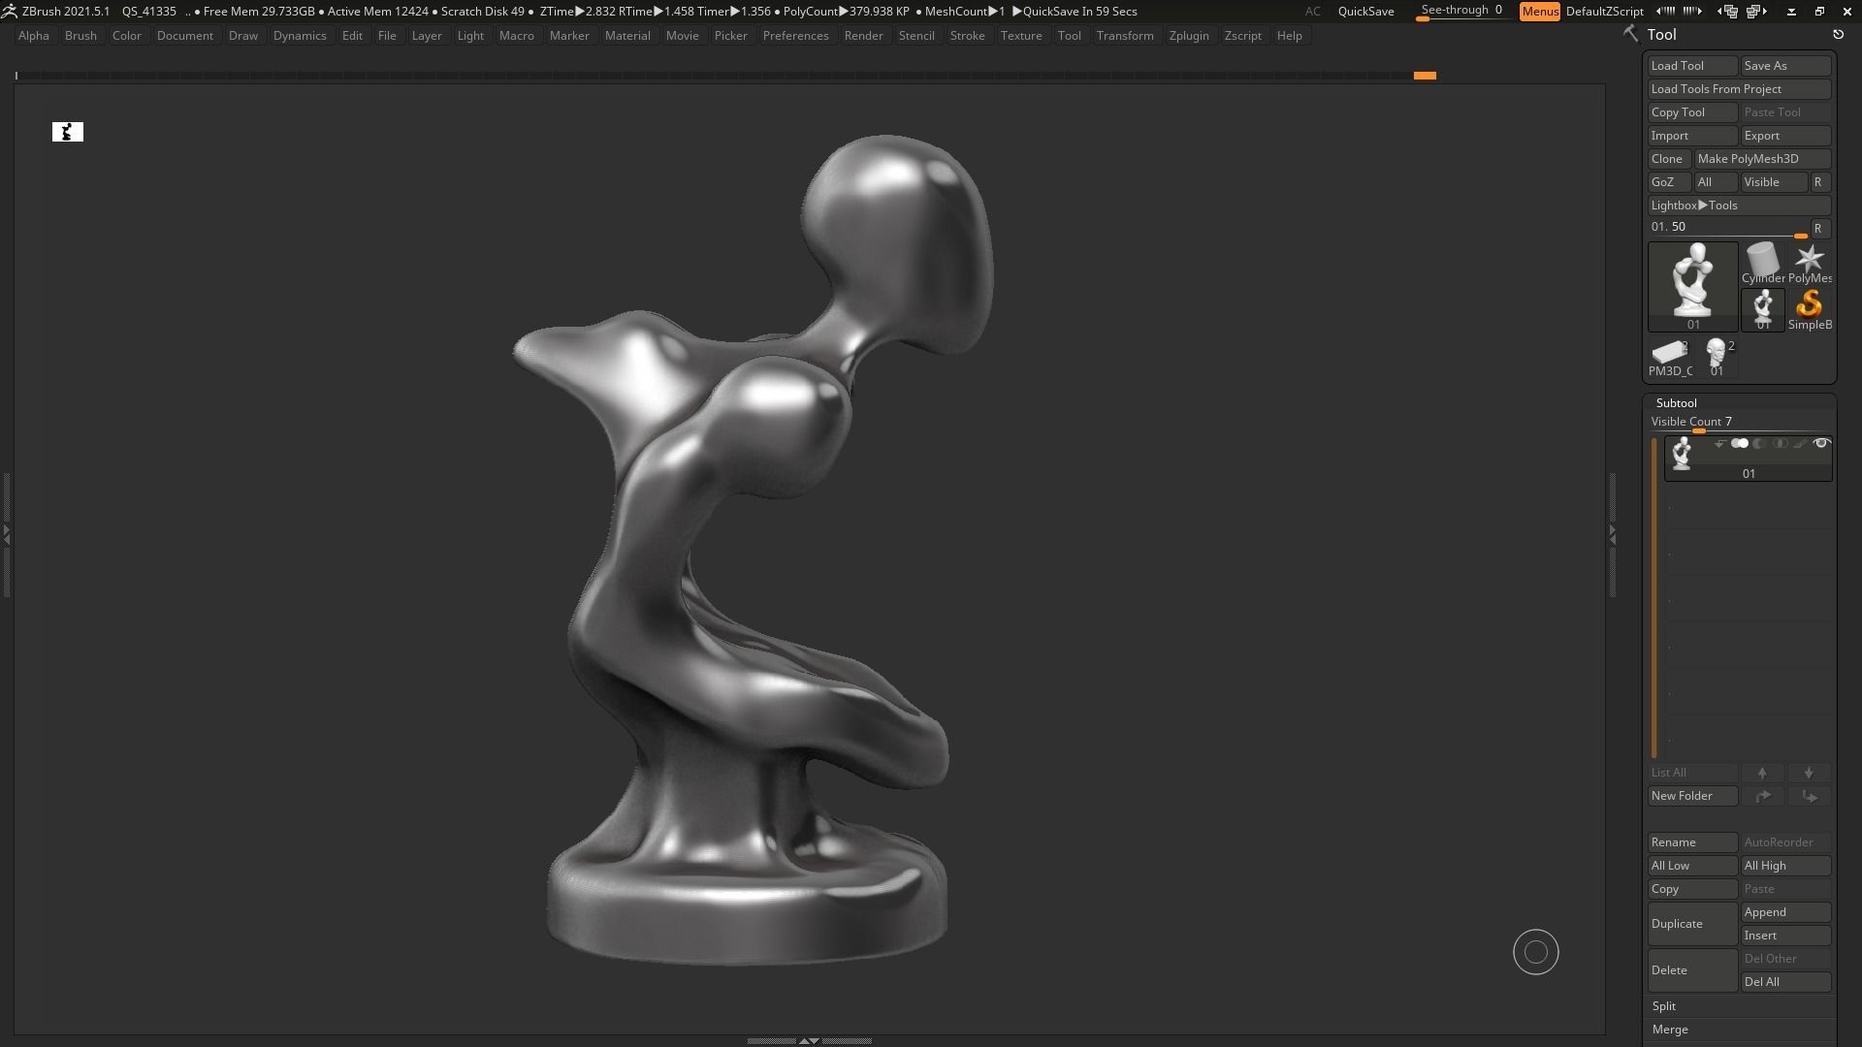
Task: Open the Transform menu
Action: point(1125,35)
